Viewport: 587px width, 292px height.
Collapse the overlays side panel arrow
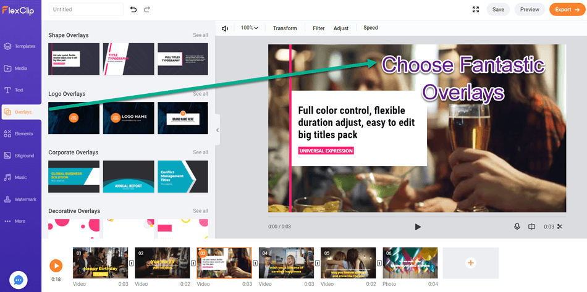click(x=217, y=130)
